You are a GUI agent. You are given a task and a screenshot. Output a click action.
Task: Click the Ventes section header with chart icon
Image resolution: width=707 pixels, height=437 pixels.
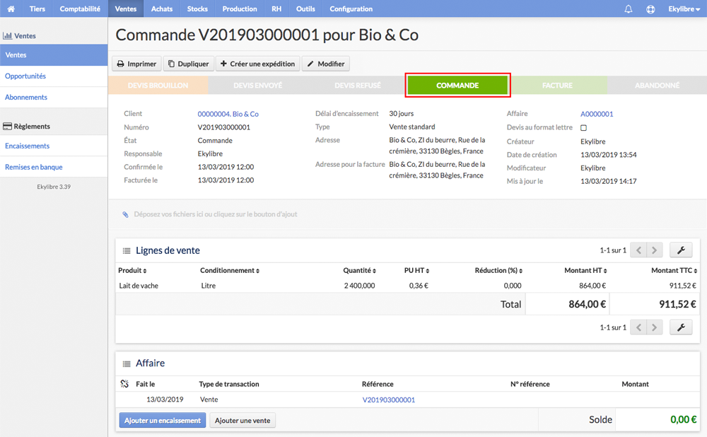point(19,35)
